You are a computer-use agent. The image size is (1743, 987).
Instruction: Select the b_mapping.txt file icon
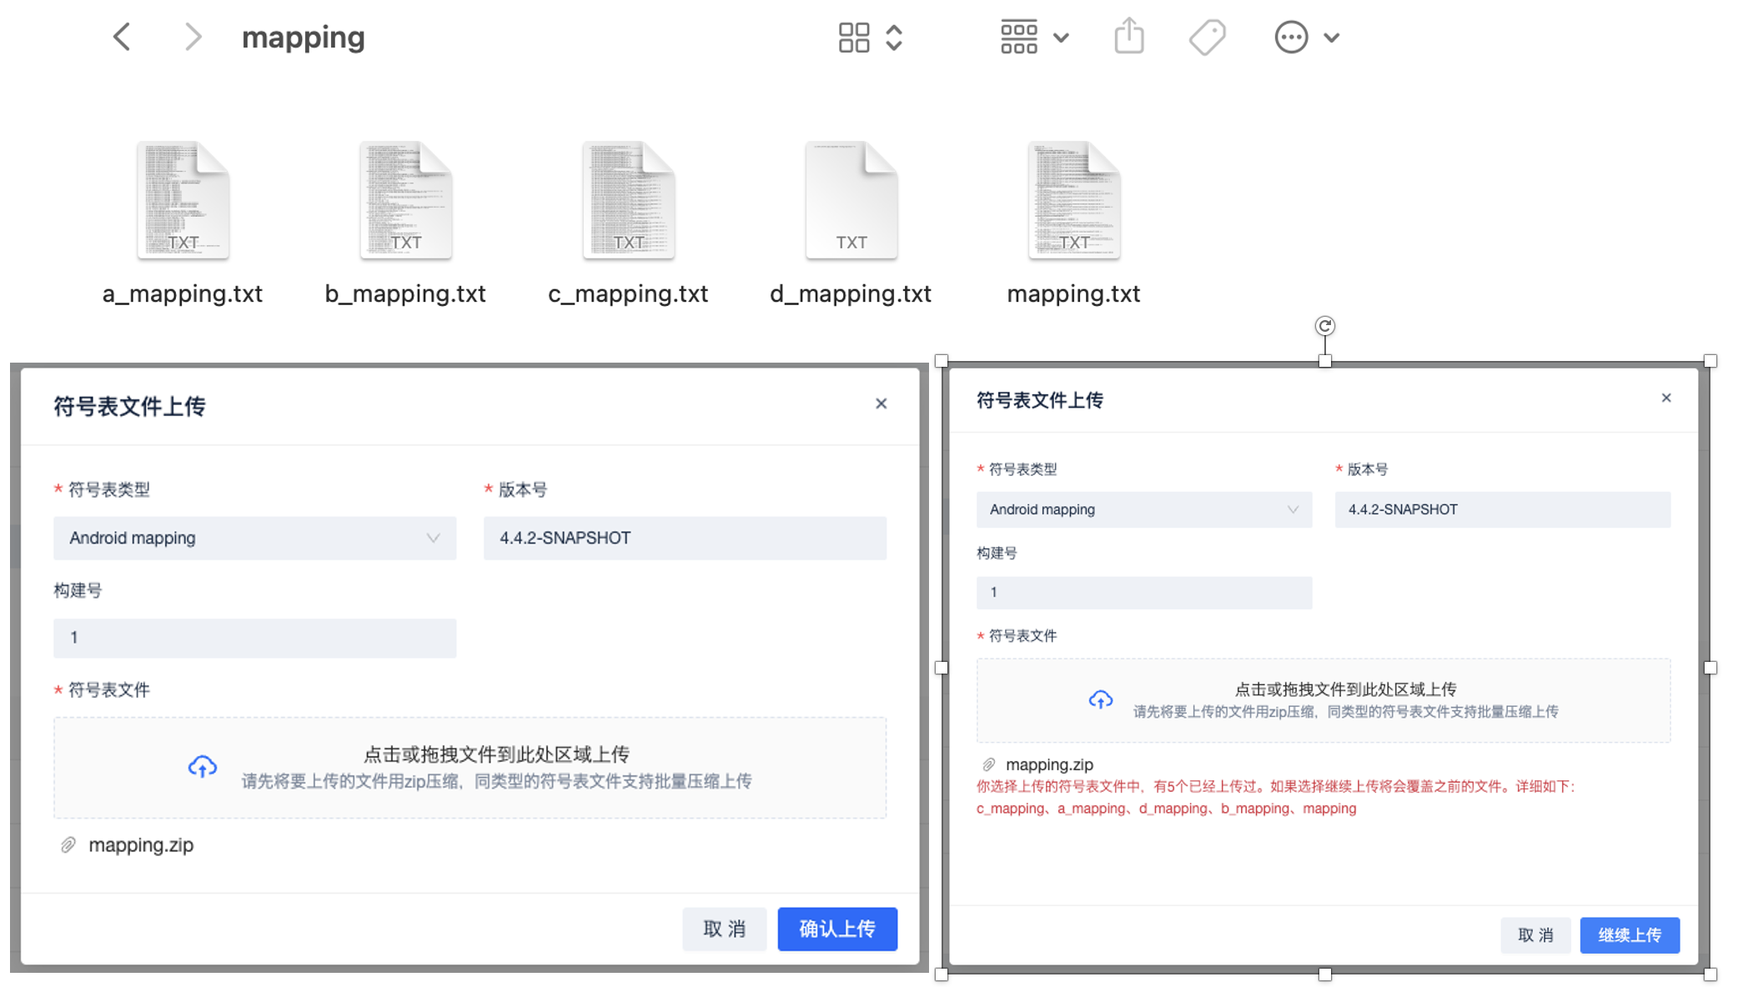(x=405, y=200)
